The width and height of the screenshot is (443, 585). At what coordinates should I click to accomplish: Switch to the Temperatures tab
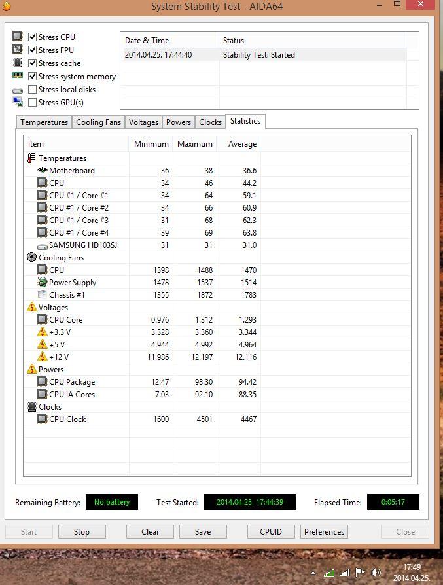point(44,122)
